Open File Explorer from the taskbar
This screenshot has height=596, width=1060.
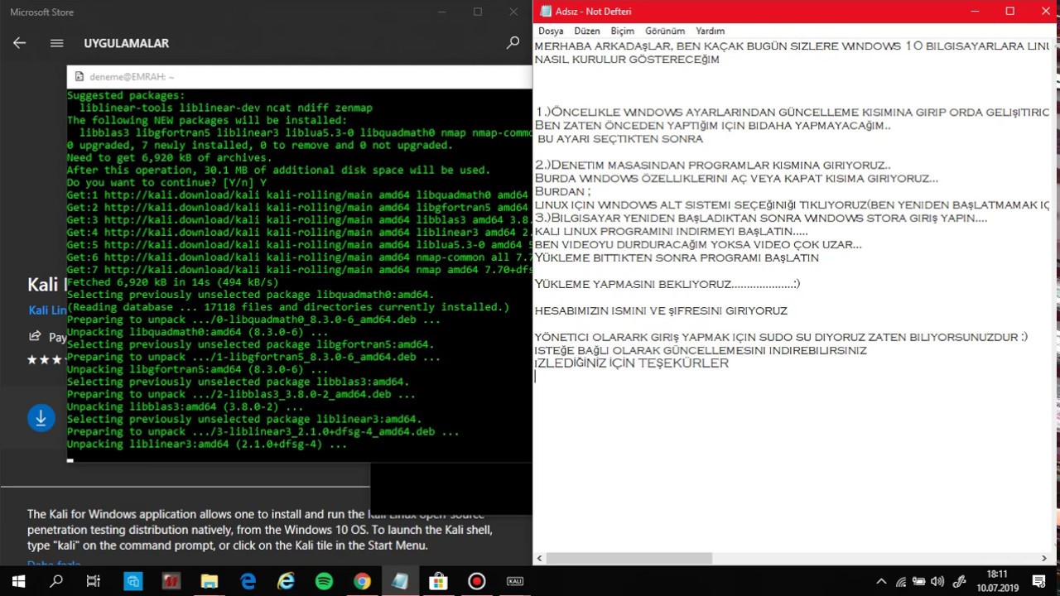pyautogui.click(x=209, y=581)
